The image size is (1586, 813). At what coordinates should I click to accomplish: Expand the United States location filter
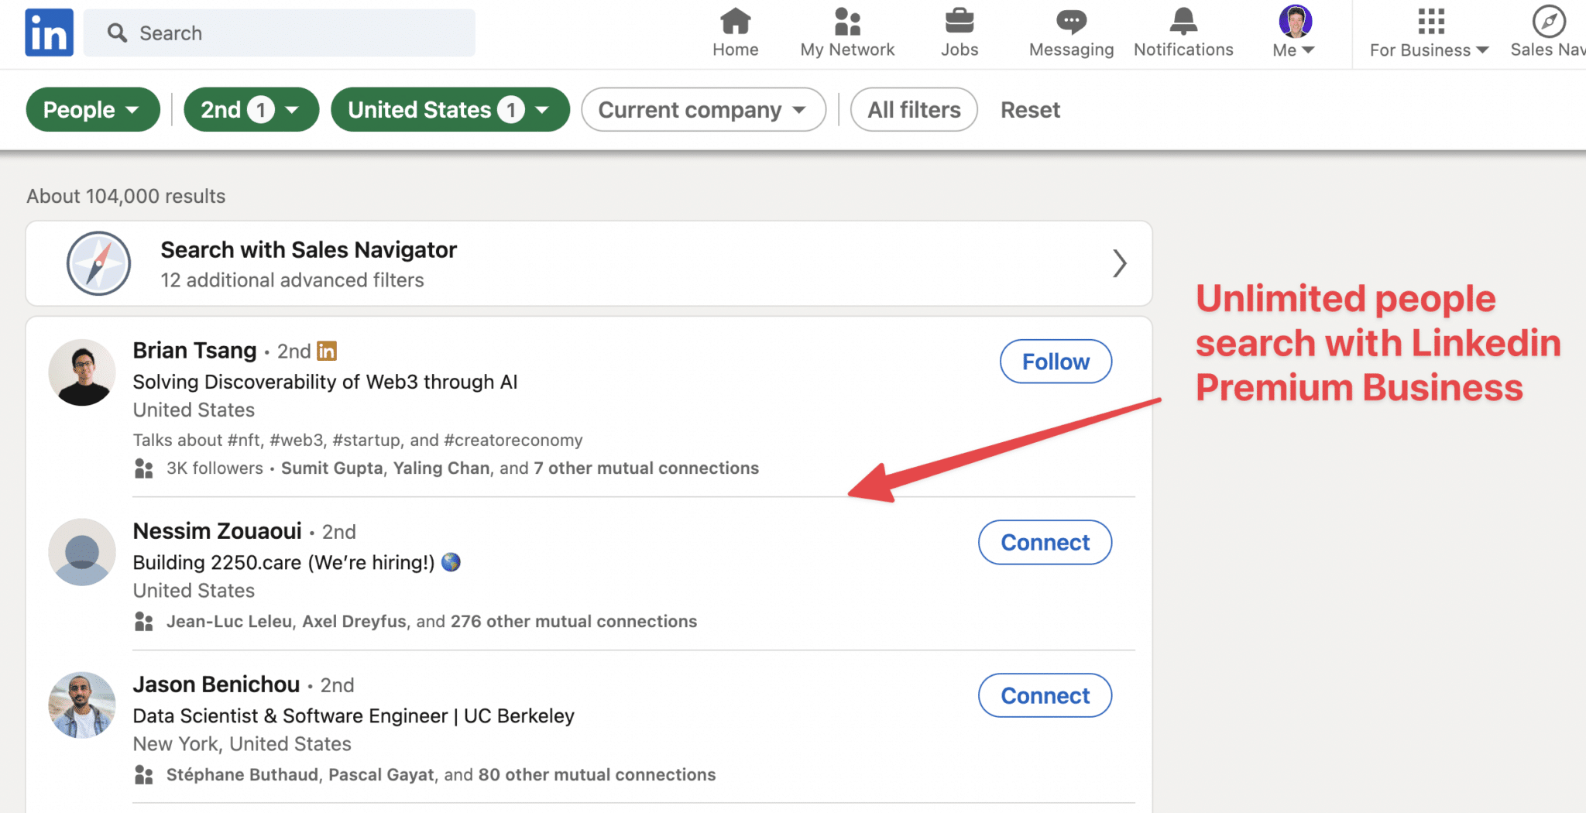tap(449, 110)
